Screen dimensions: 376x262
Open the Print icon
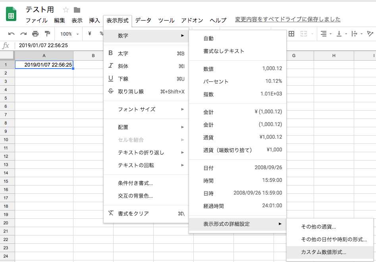tap(35, 34)
